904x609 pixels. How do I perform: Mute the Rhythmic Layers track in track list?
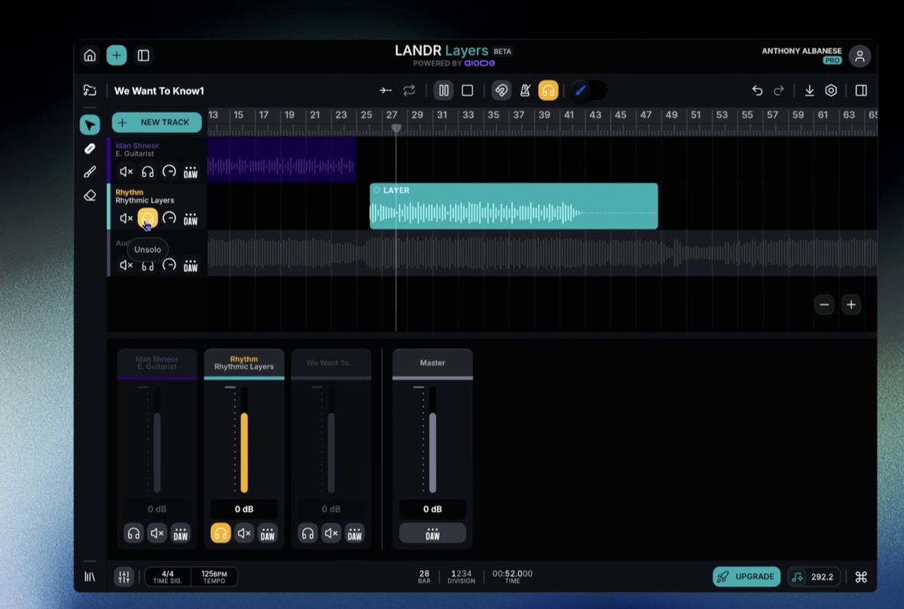(127, 218)
